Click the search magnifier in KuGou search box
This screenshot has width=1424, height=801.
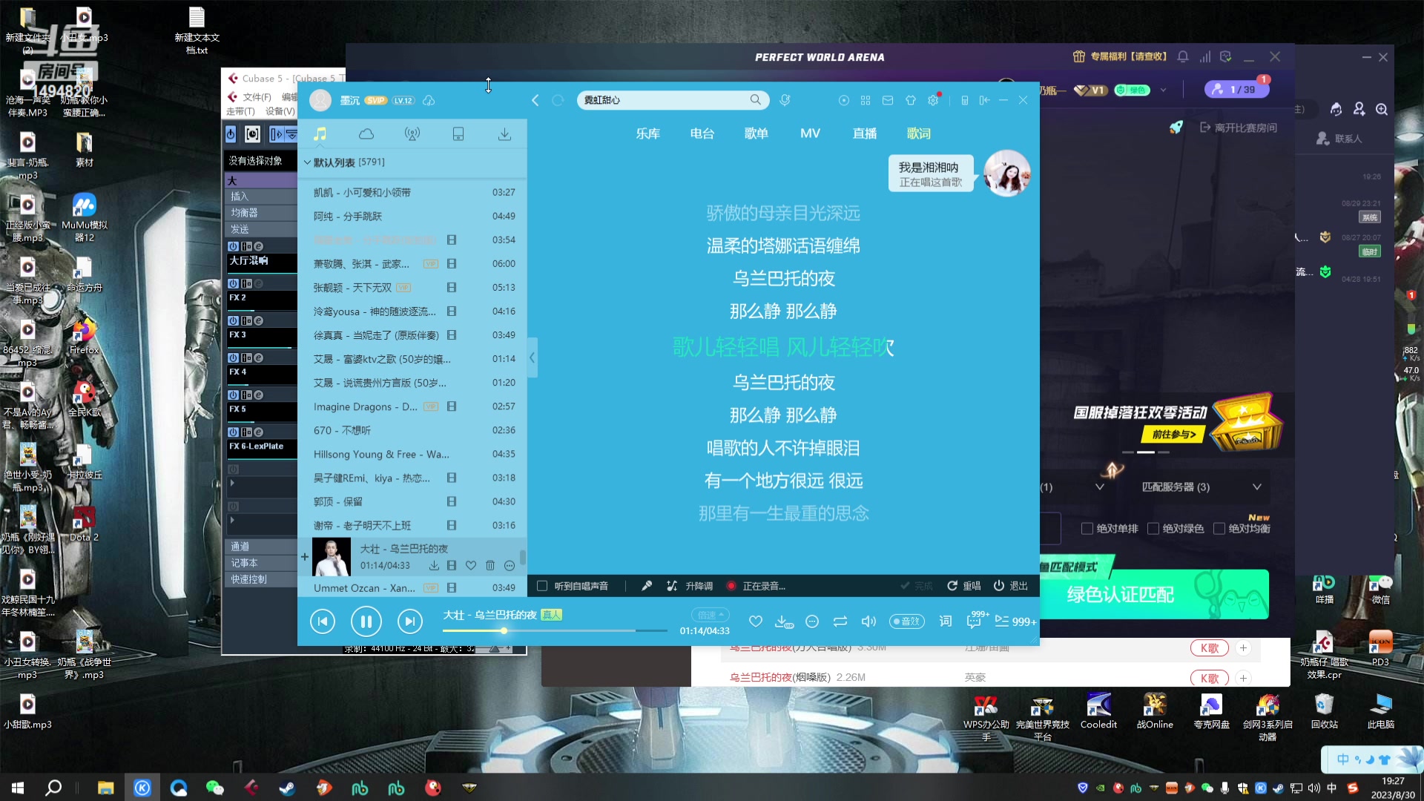[755, 99]
